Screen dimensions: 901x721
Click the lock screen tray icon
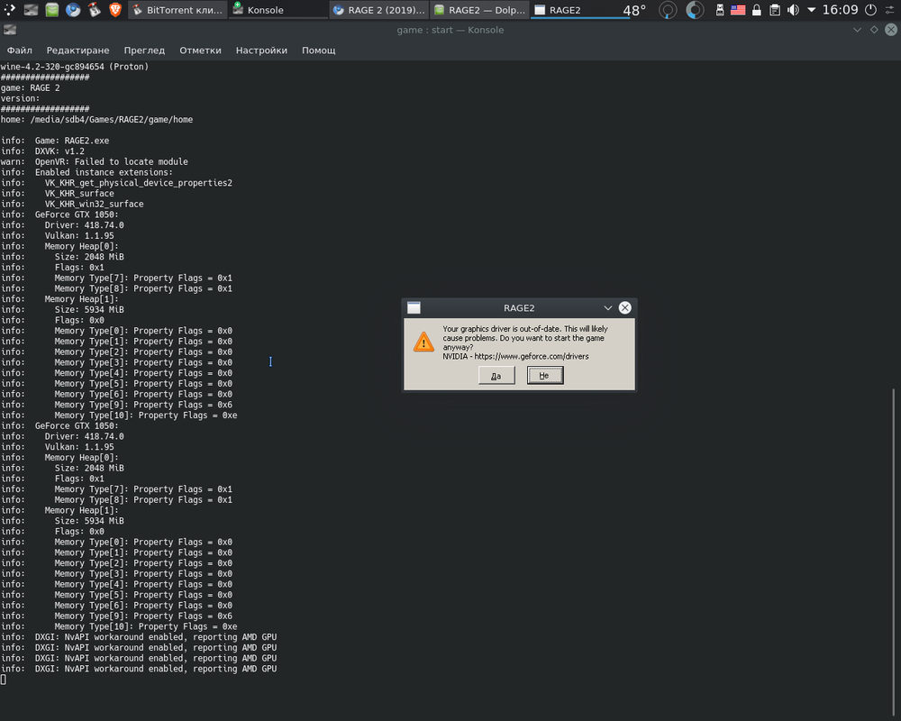point(757,10)
